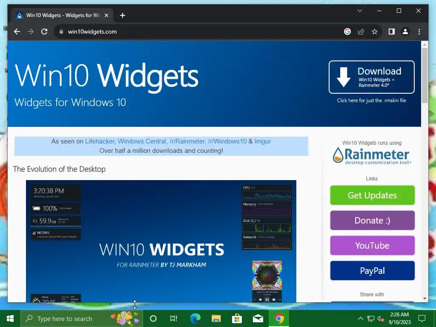
Task: Open network status tray icon
Action: coord(371,318)
